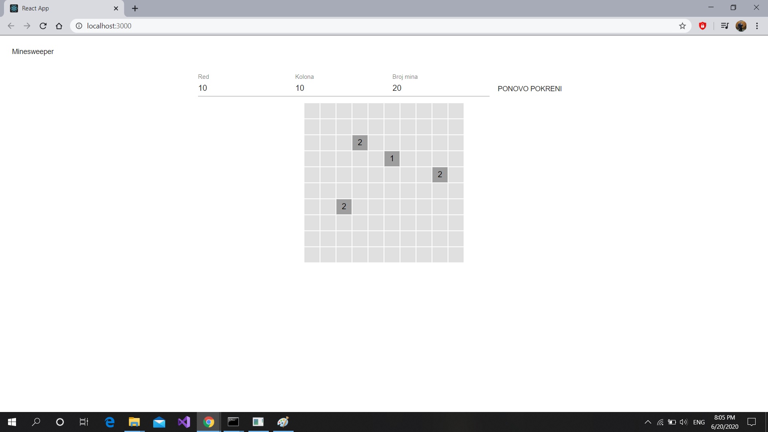768x432 pixels.
Task: Launch Microsoft Edge from taskbar
Action: 110,422
